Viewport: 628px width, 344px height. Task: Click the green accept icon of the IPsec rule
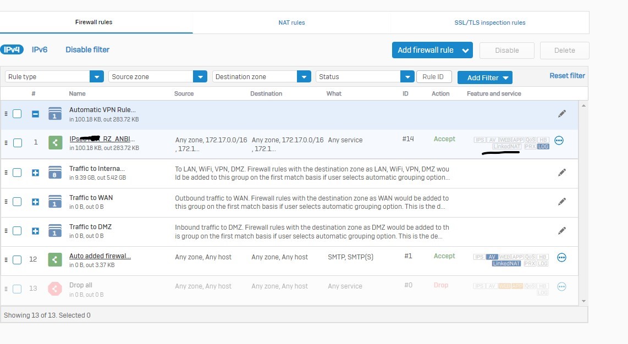pos(56,142)
